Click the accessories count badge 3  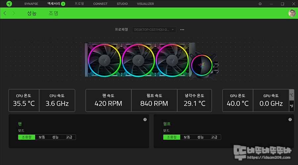(63, 4)
